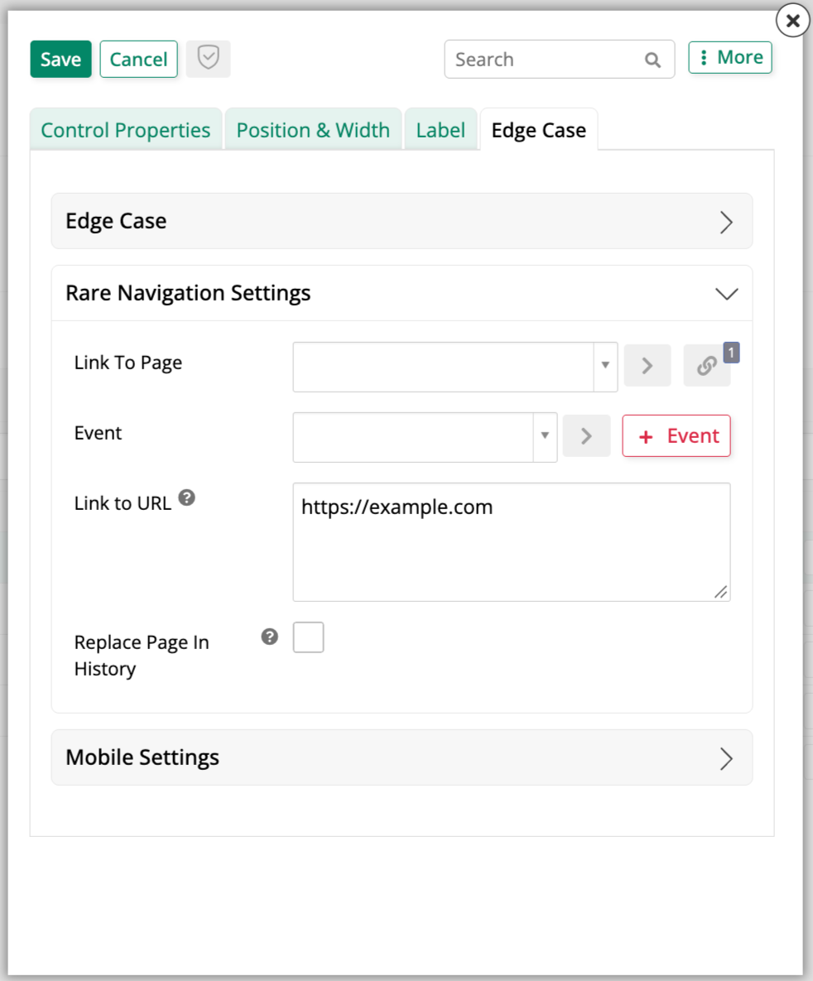This screenshot has height=981, width=813.
Task: Click the arrow button beside Event dropdown
Action: pos(586,435)
